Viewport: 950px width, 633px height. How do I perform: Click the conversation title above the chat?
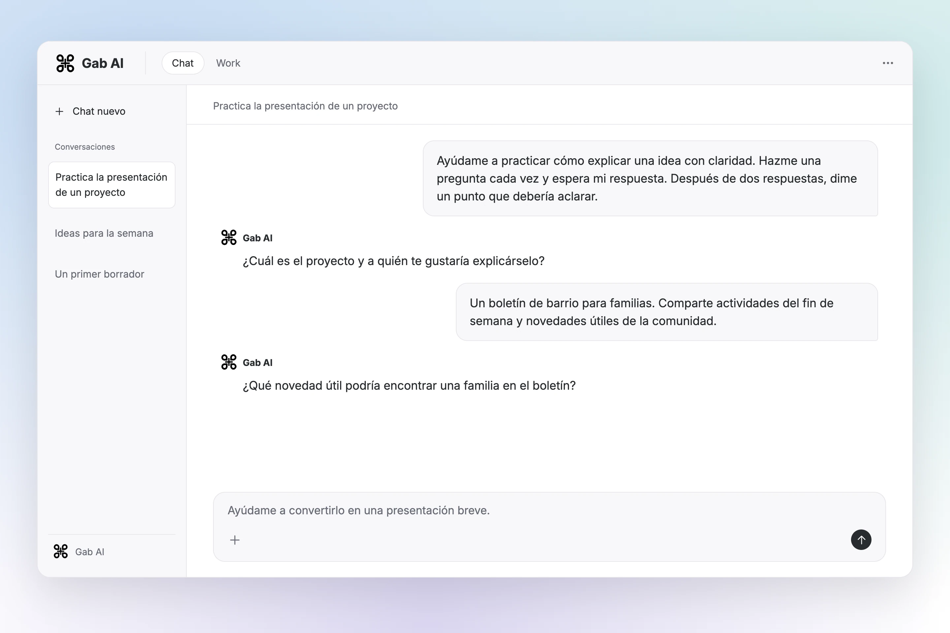[305, 106]
